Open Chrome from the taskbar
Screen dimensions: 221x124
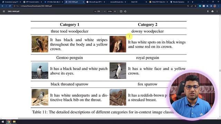(9, 122)
